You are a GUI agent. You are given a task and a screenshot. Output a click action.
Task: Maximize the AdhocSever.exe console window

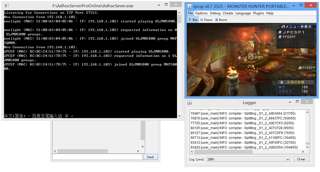pyautogui.click(x=166, y=5)
